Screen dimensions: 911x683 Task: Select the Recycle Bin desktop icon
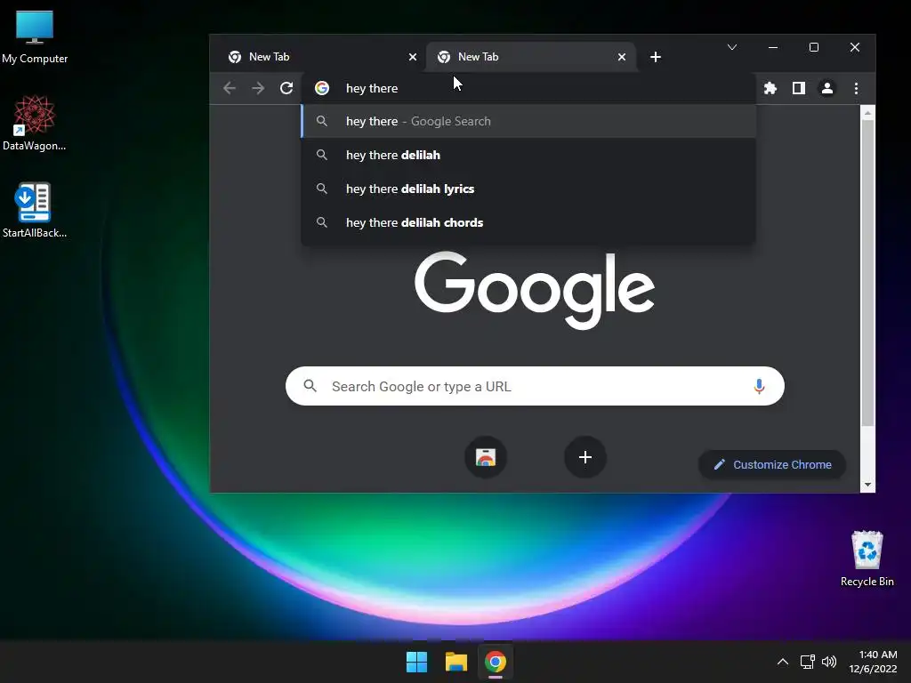pos(867,558)
